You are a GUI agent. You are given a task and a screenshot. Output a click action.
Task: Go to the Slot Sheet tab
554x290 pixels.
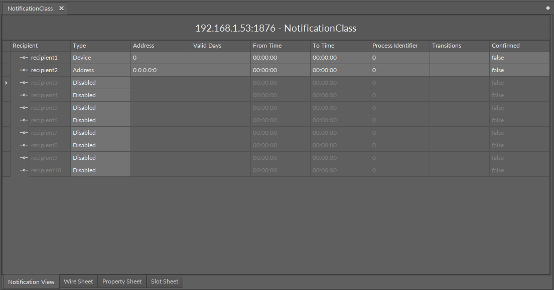tap(165, 281)
